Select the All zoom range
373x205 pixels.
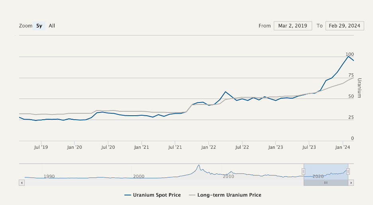click(x=52, y=26)
